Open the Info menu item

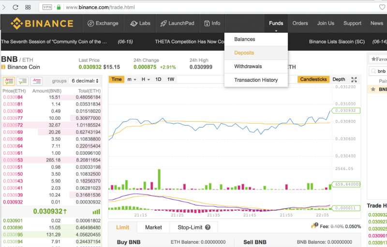coord(212,23)
